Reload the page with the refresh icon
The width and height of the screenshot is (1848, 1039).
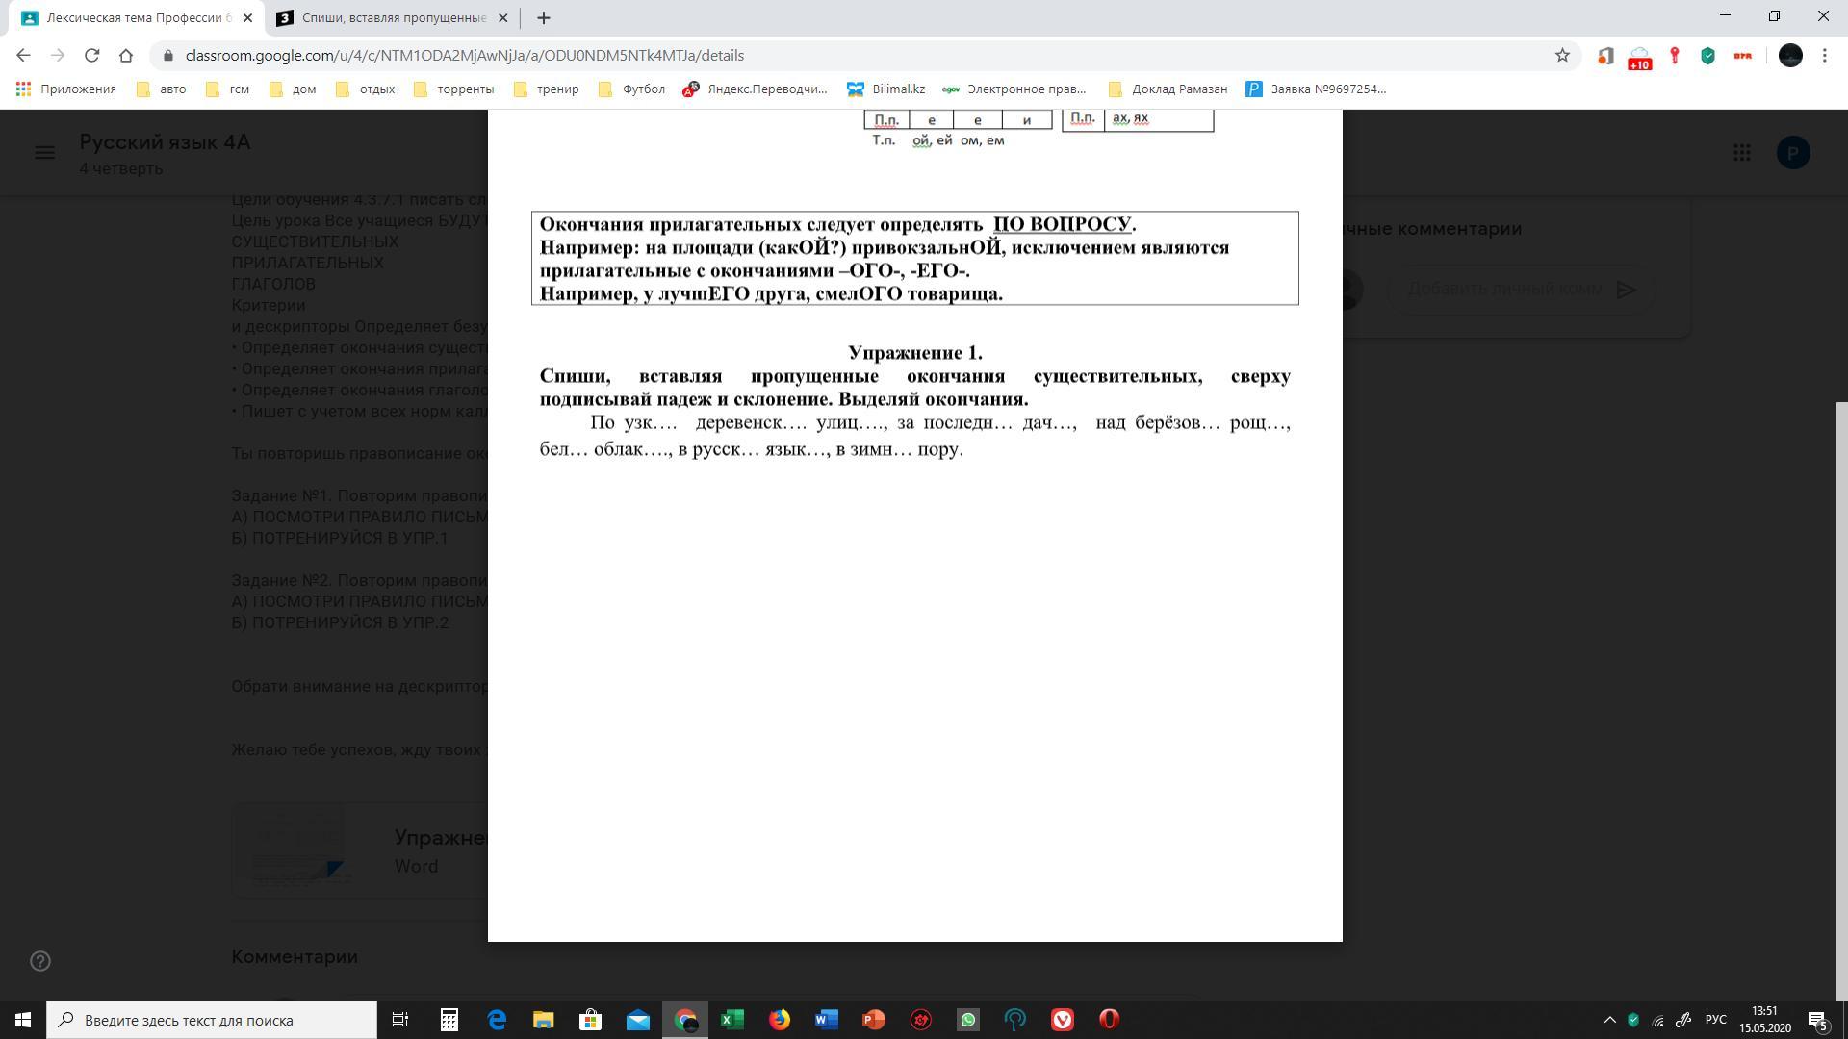coord(91,56)
